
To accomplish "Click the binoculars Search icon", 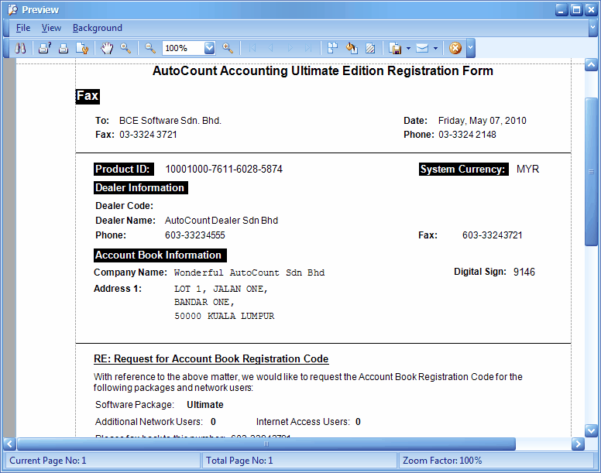I will [20, 48].
